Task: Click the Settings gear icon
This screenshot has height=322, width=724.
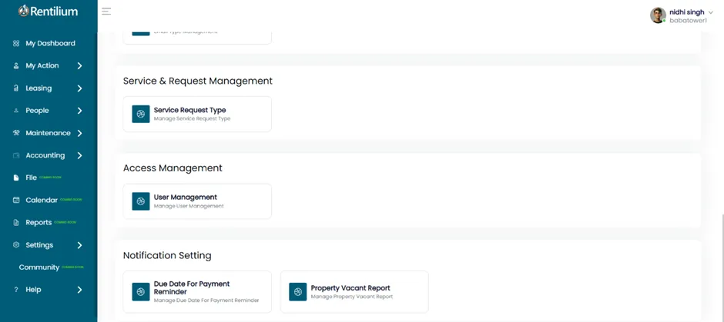Action: coord(16,244)
